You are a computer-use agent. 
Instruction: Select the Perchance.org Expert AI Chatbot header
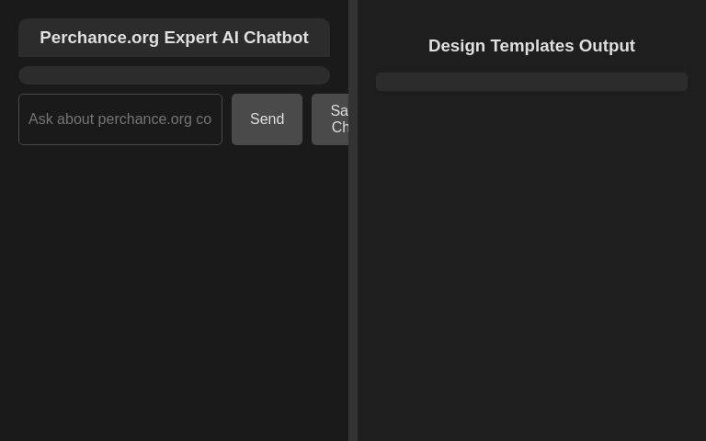tap(174, 38)
